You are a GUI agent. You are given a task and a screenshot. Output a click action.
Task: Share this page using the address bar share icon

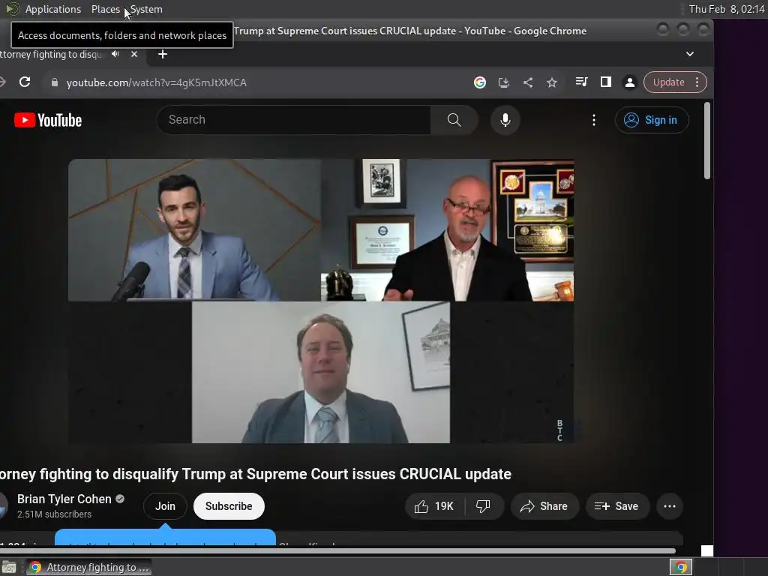[527, 82]
